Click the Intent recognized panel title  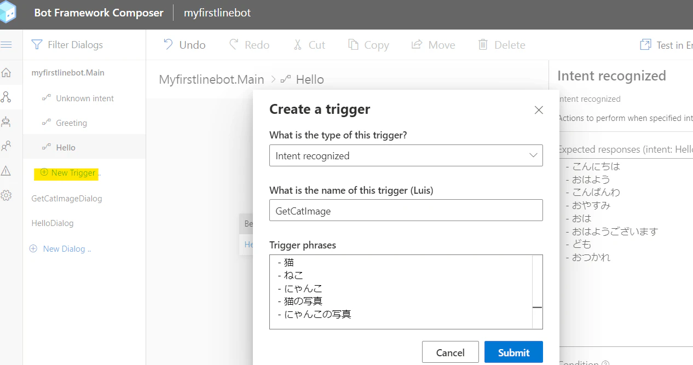pos(611,76)
